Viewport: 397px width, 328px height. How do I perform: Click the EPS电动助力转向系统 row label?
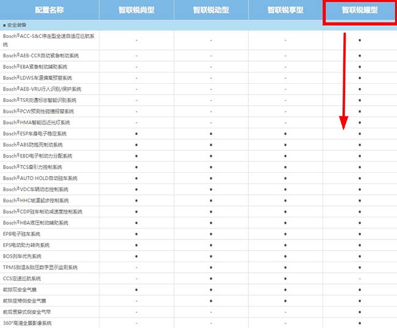26,245
